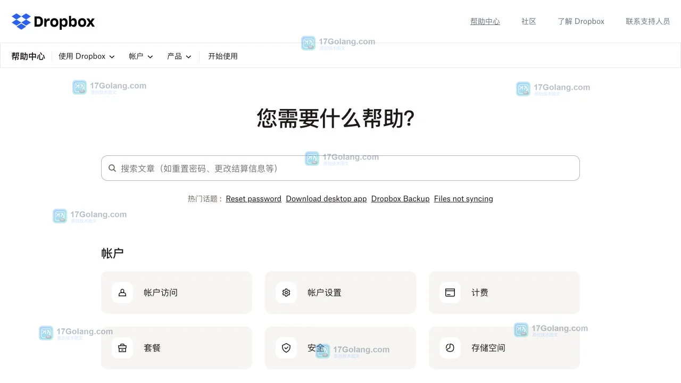Expand the 使用 Dropbox dropdown menu

(x=87, y=56)
